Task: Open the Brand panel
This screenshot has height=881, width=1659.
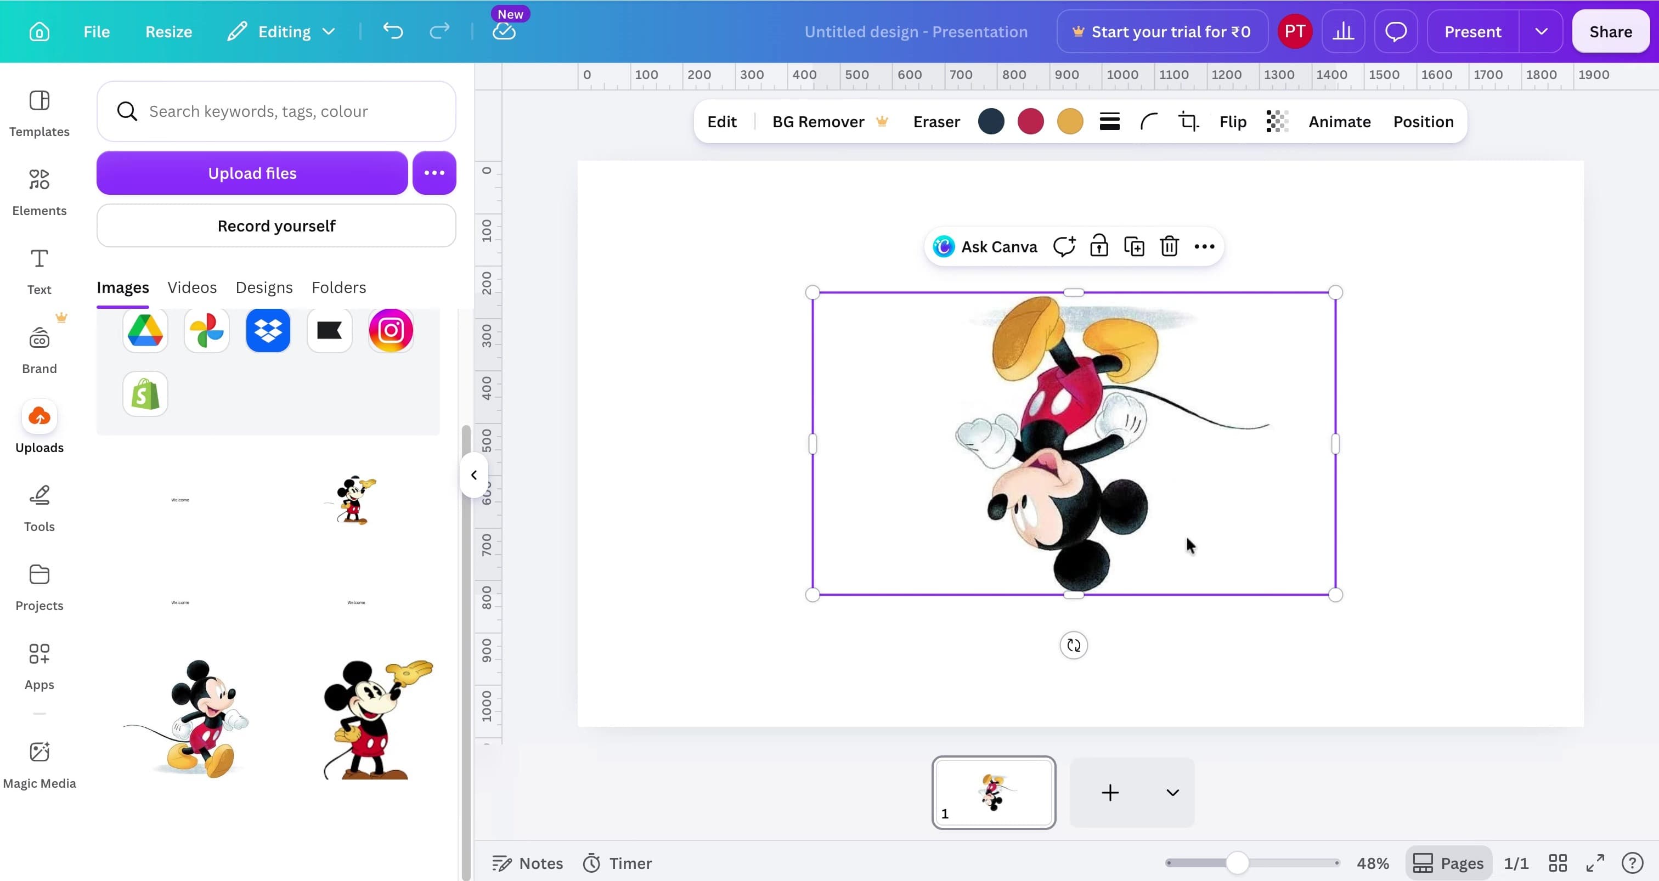Action: 39,349
